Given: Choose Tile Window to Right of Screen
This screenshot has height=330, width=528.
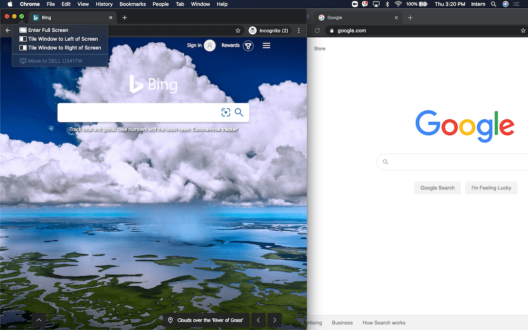Looking at the screenshot, I should 60,48.
